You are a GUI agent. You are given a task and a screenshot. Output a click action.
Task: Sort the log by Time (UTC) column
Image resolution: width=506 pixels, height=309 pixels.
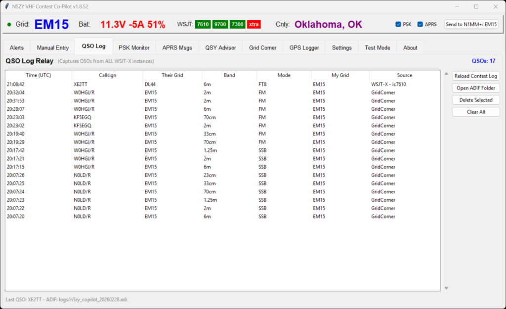tap(39, 75)
